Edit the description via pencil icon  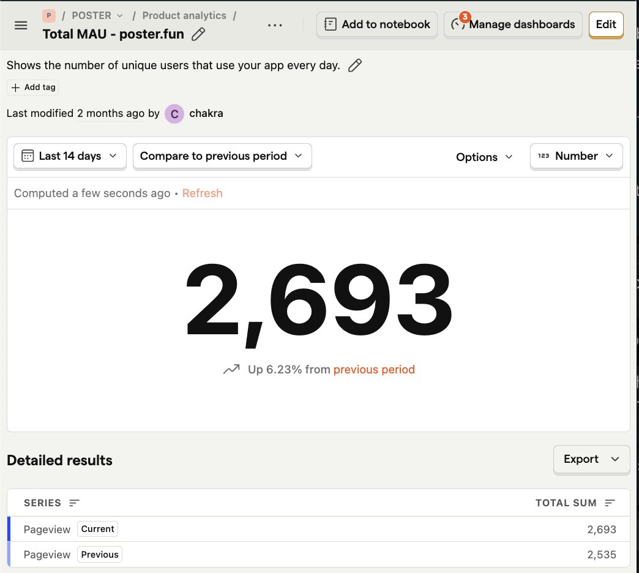click(355, 66)
